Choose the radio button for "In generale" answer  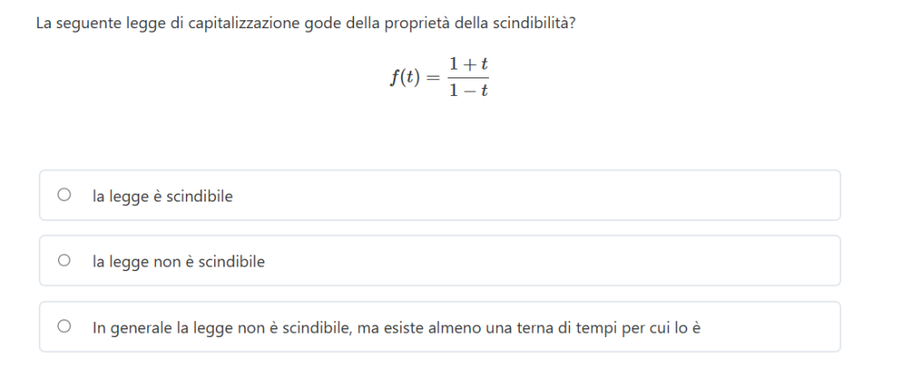click(63, 327)
